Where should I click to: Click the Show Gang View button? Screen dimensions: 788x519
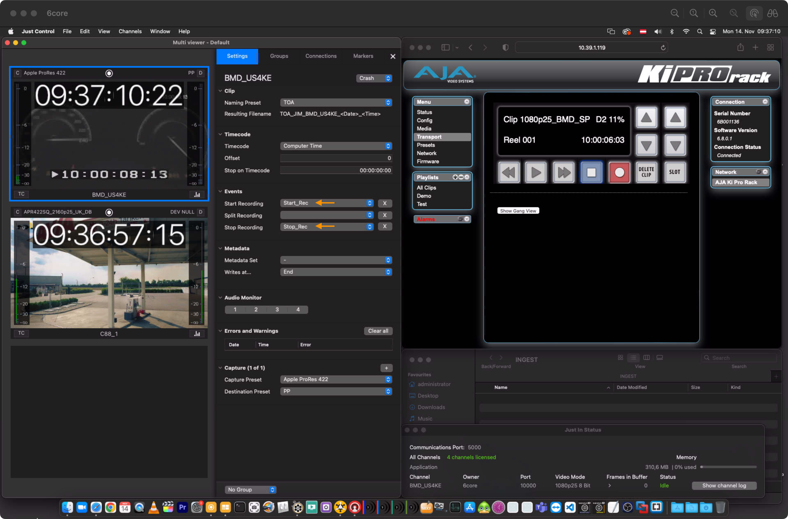[x=518, y=211]
